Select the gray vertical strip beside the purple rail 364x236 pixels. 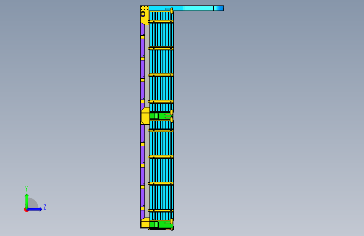tap(147, 66)
